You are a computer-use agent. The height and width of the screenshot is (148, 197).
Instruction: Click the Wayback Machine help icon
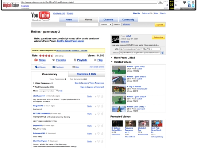coord(189,2)
